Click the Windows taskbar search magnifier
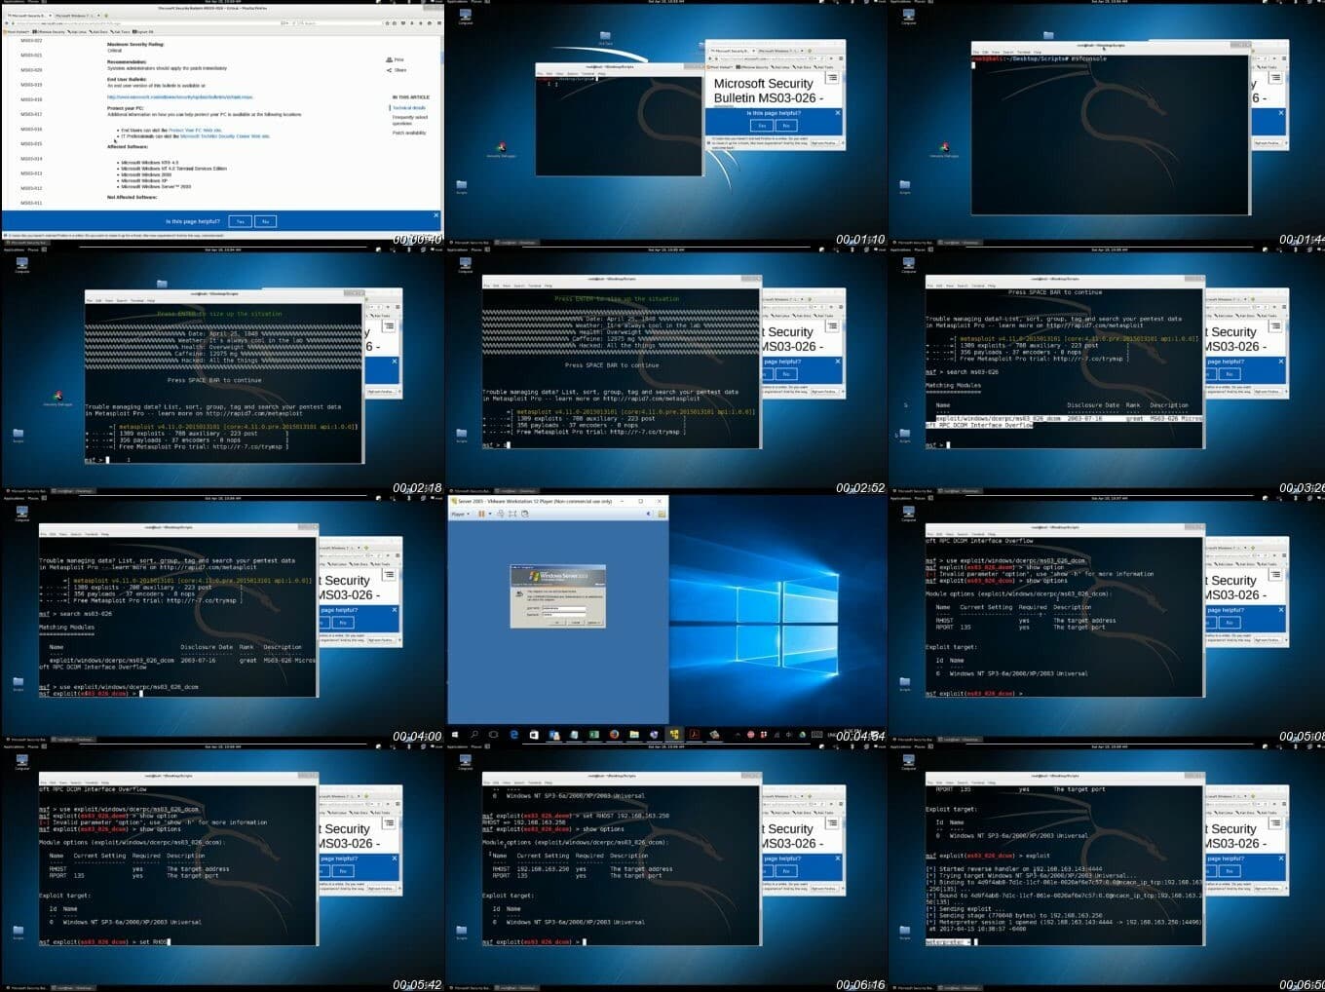 coord(473,735)
